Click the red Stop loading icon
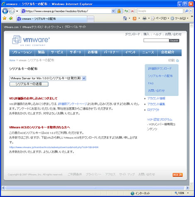The width and height of the screenshot is (195, 197). 132,11
